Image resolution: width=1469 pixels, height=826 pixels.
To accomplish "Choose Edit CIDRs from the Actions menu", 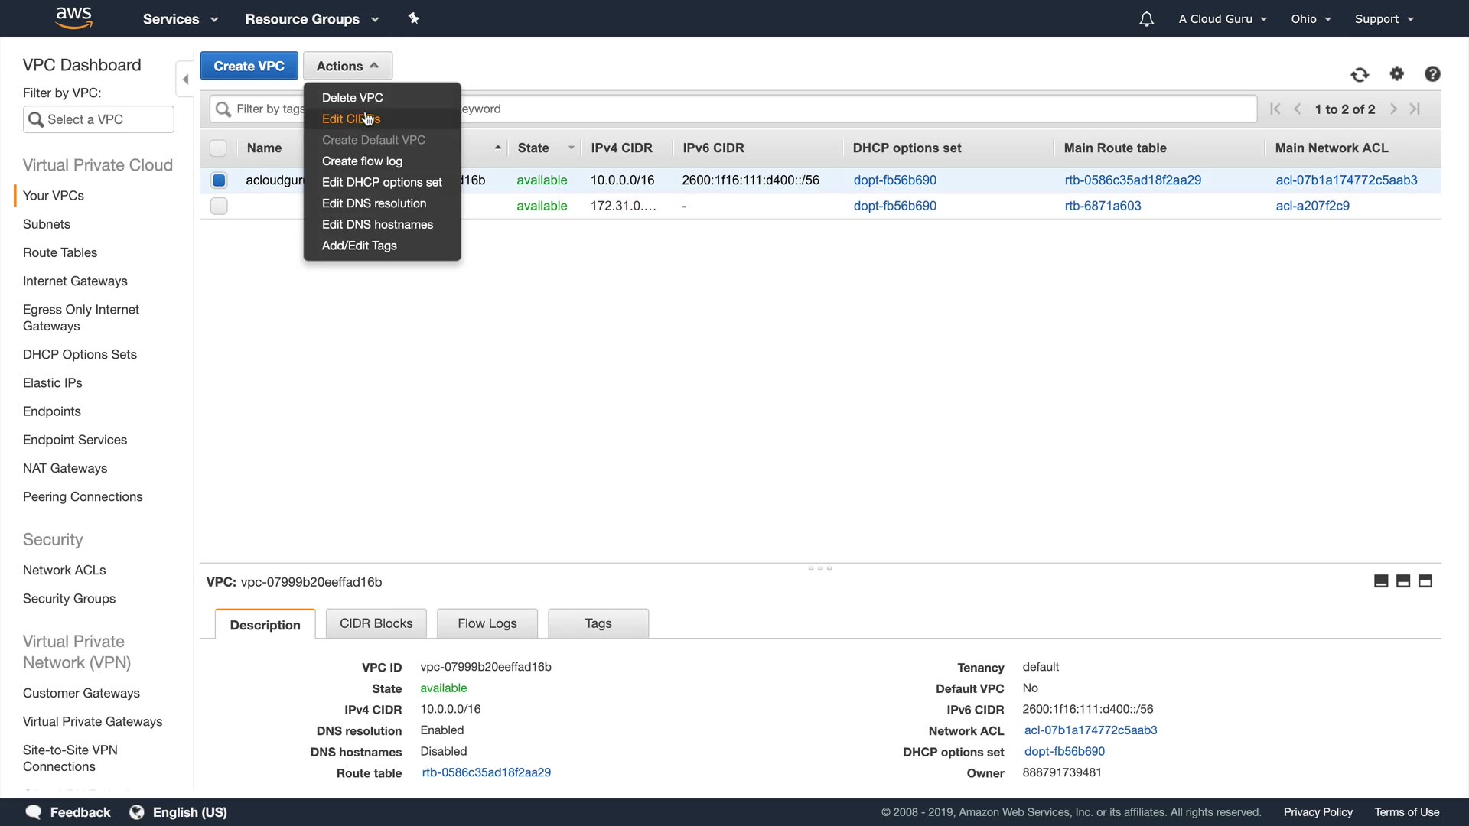I will tap(350, 119).
